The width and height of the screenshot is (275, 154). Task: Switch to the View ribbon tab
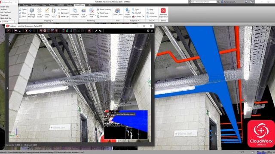pos(44,5)
